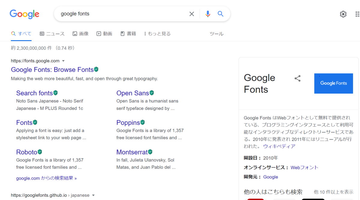Click the Google Fonts panel title
This screenshot has height=200, width=360.
pos(259,84)
